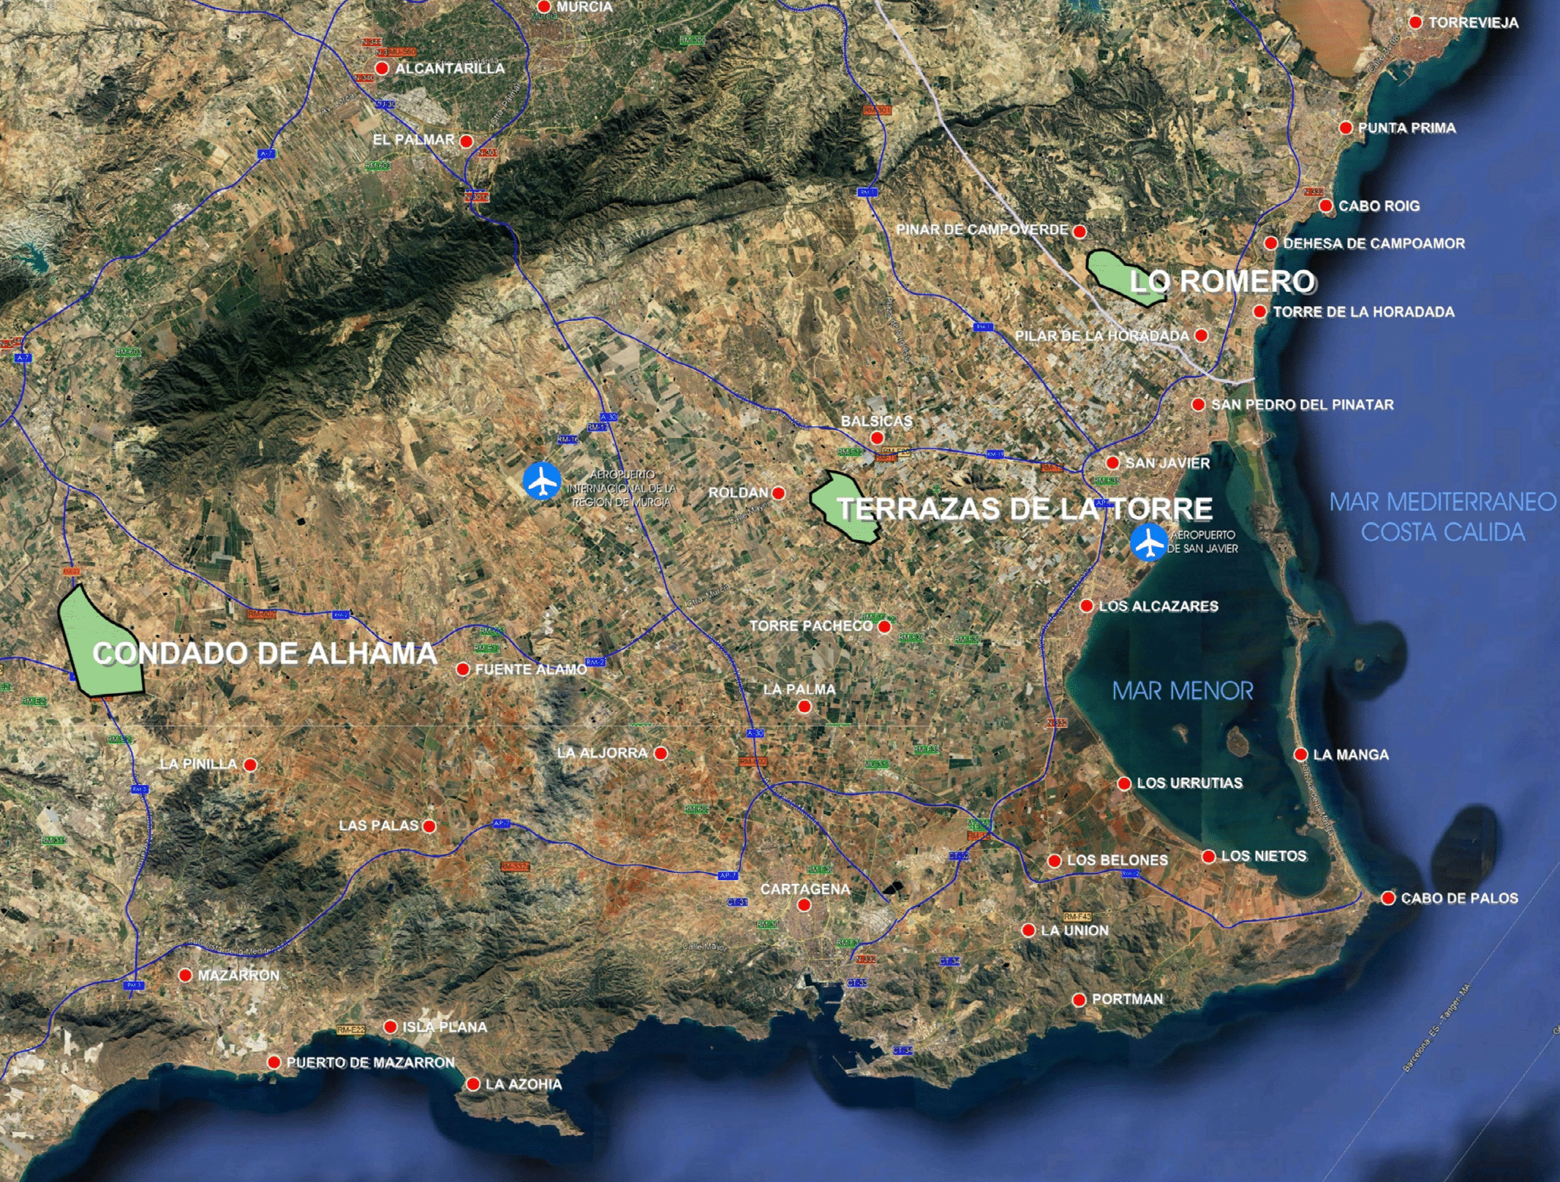Click the red dot for Fuente Alamo
The height and width of the screenshot is (1182, 1560).
[462, 669]
